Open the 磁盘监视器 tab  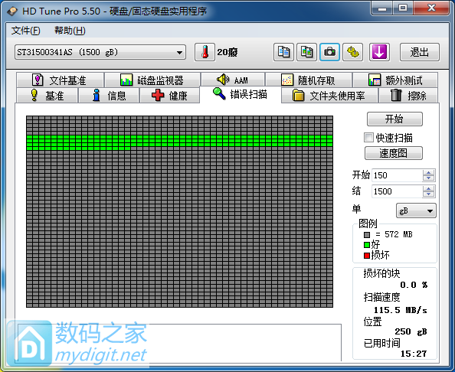click(x=152, y=80)
